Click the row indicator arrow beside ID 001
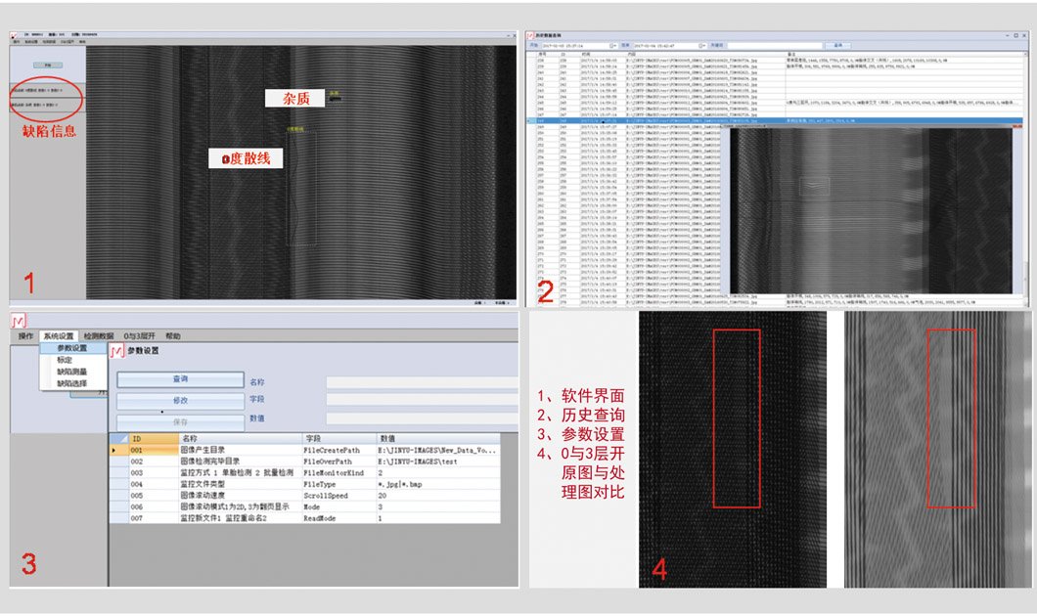This screenshot has height=616, width=1037. [x=116, y=451]
